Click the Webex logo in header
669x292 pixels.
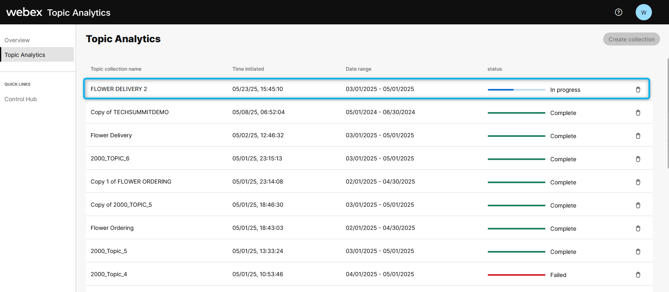24,12
